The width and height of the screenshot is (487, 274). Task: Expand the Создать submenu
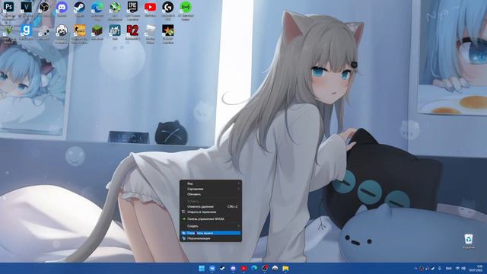point(211,226)
